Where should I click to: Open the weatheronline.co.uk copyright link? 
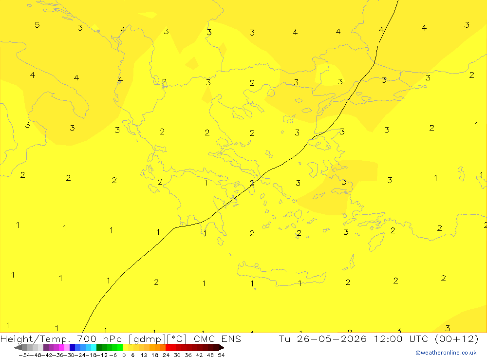click(446, 353)
